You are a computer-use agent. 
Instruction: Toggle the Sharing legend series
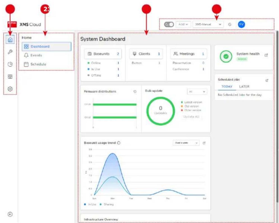106,204
